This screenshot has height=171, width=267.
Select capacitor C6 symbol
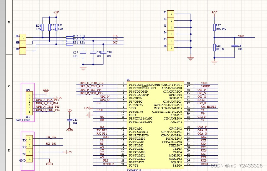pyautogui.click(x=235, y=46)
